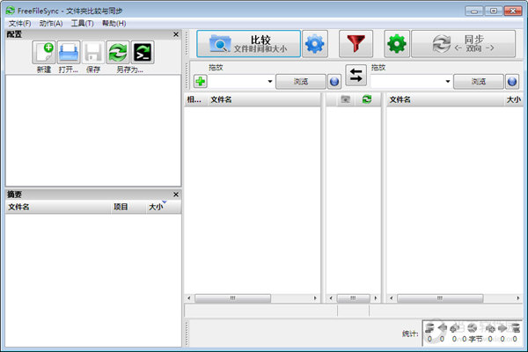Click the left grid horizontal scrollbar thumb
This screenshot has height=352, width=528.
coord(232,298)
